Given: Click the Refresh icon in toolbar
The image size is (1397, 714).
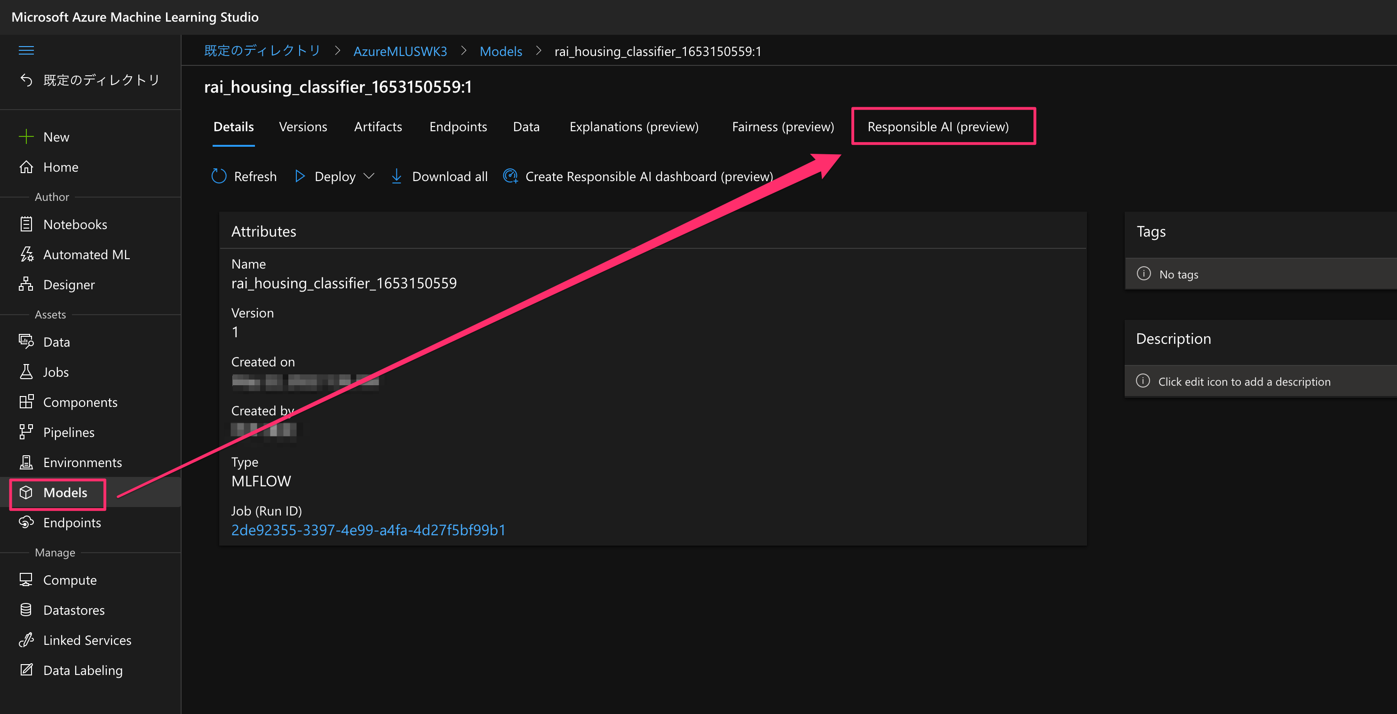Looking at the screenshot, I should (x=219, y=176).
